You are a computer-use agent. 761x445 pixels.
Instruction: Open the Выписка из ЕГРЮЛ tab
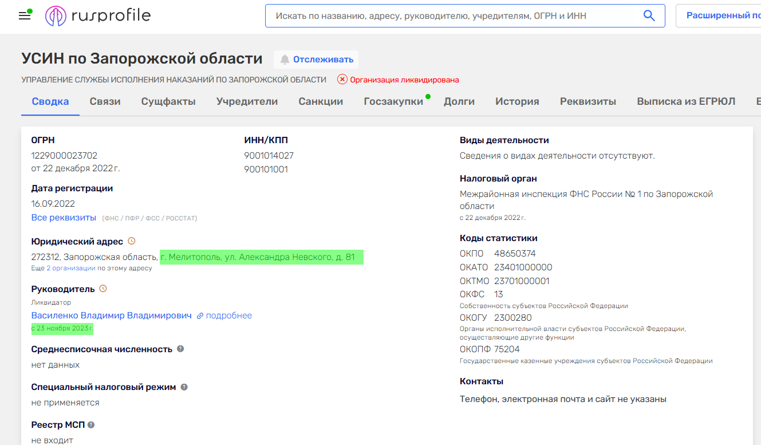click(x=686, y=101)
